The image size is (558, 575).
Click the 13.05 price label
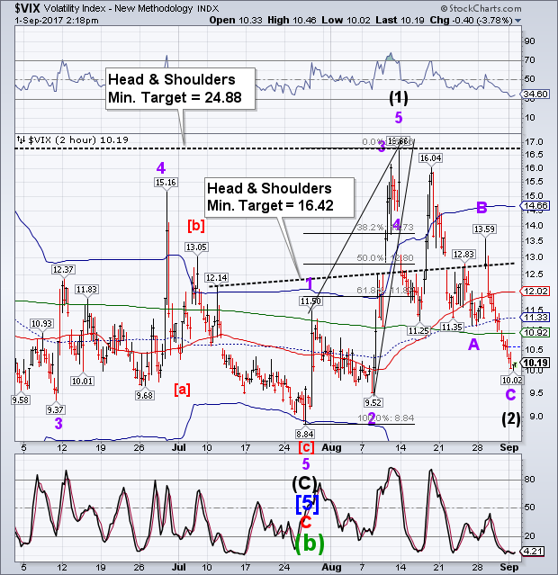pos(196,247)
